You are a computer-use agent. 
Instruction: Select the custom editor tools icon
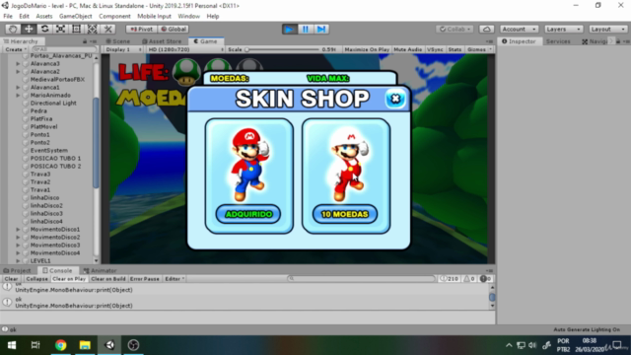point(107,29)
